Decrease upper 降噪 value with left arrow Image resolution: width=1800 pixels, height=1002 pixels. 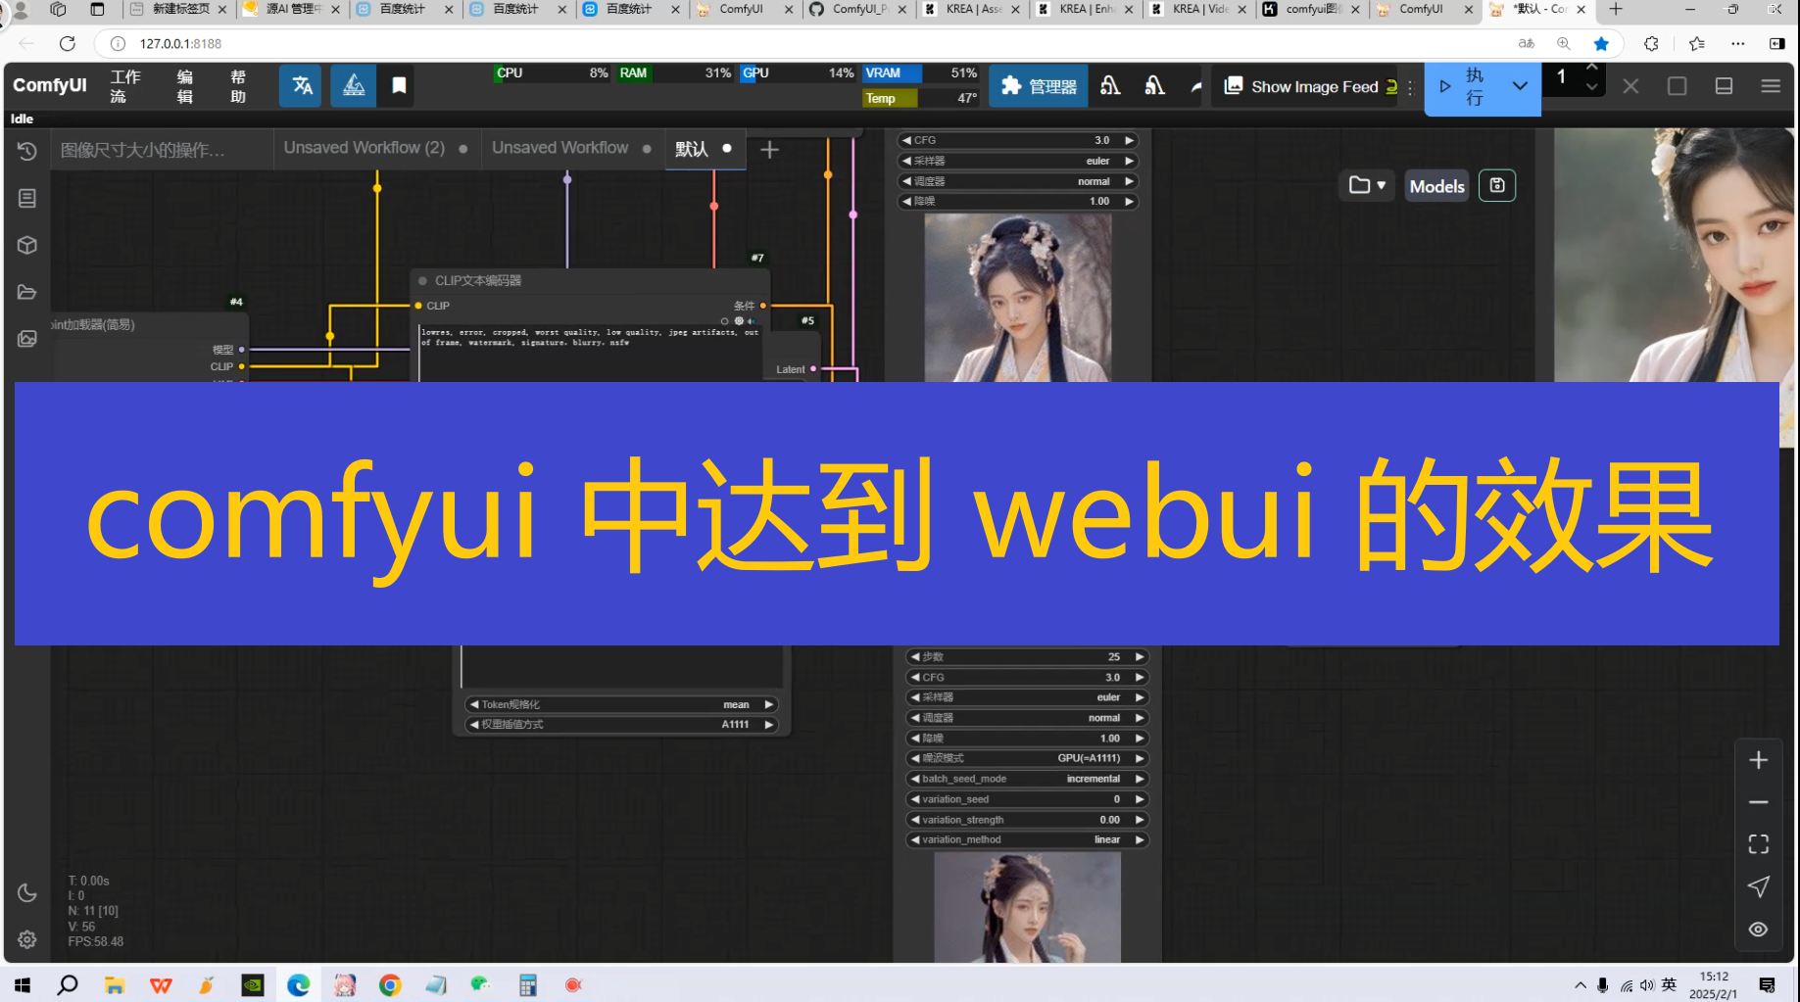pyautogui.click(x=906, y=201)
